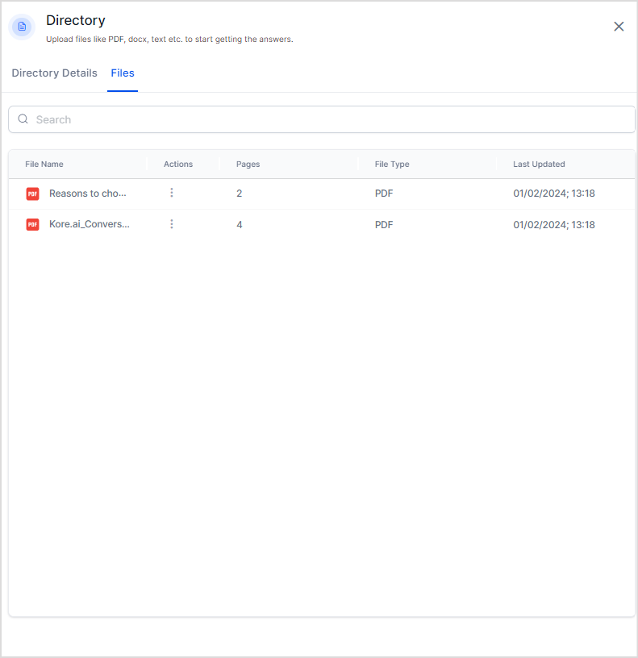Click the Directory document icon in header

tap(22, 27)
